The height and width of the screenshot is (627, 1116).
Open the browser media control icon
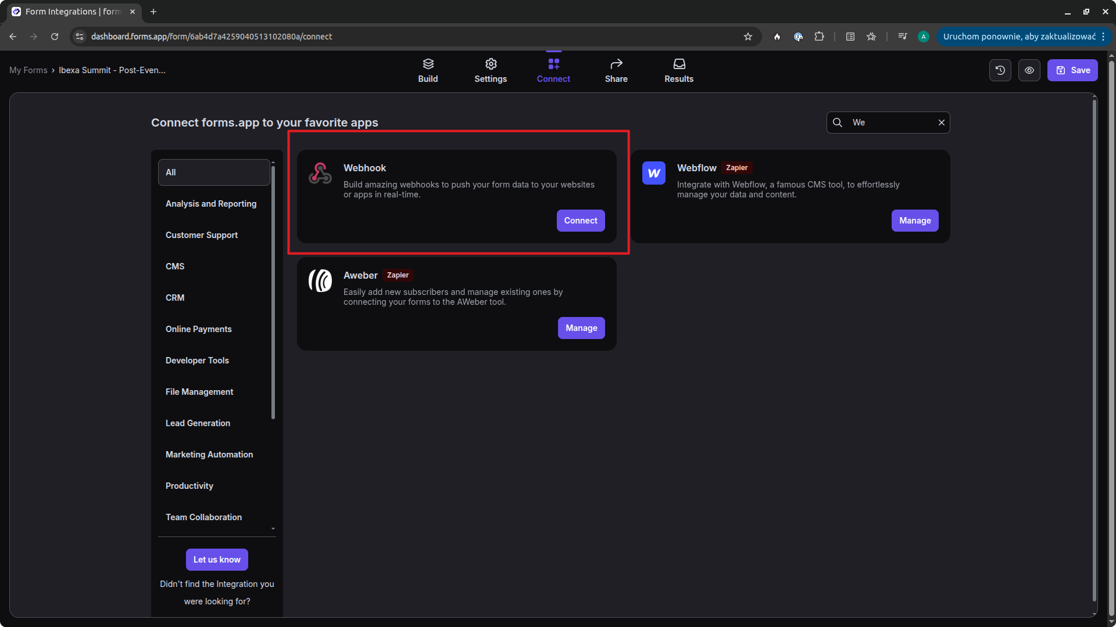pyautogui.click(x=903, y=37)
